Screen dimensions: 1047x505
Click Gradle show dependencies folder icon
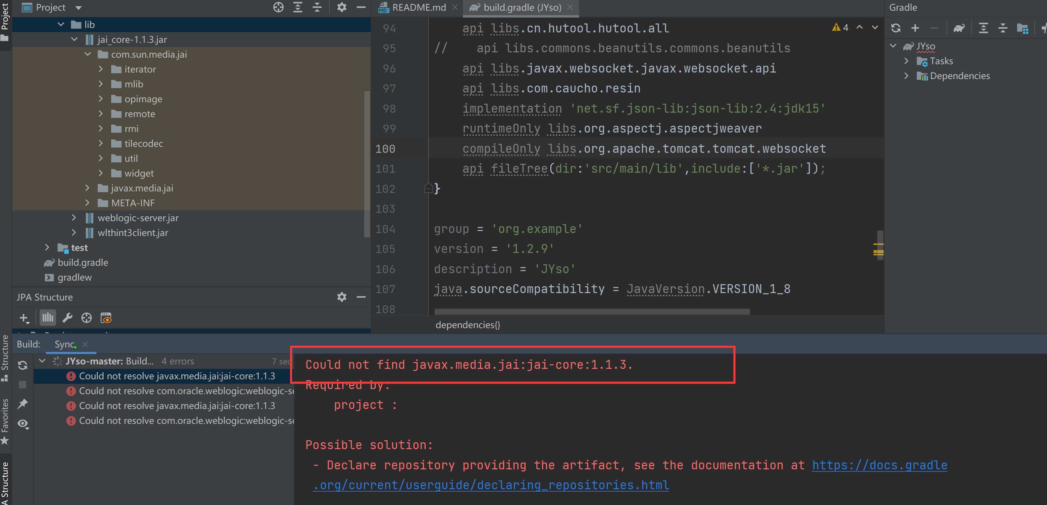[x=1022, y=28]
